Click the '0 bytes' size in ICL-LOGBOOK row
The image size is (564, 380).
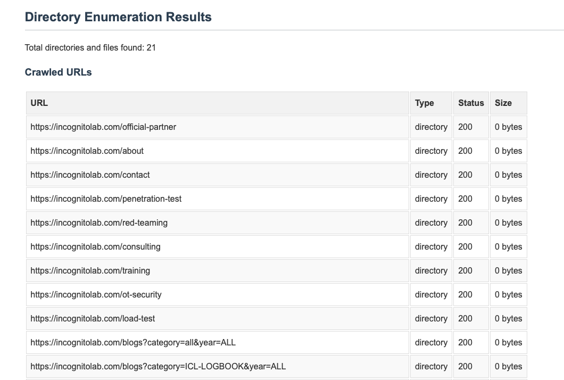click(x=508, y=366)
